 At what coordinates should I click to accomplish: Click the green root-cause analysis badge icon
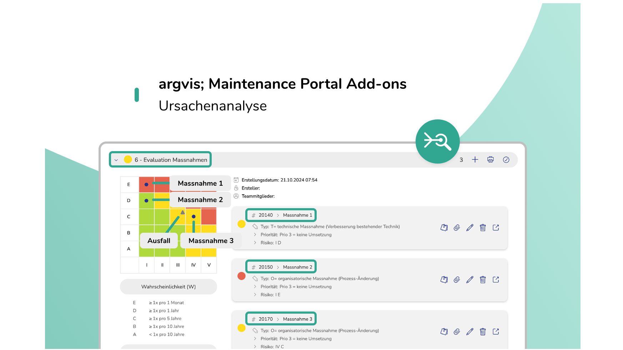(x=437, y=141)
